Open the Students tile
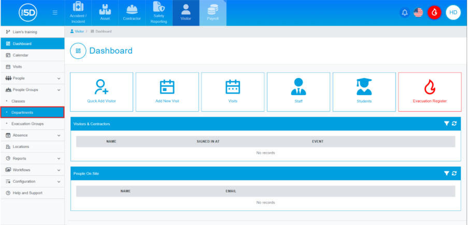This screenshot has height=225, width=468. (x=364, y=92)
